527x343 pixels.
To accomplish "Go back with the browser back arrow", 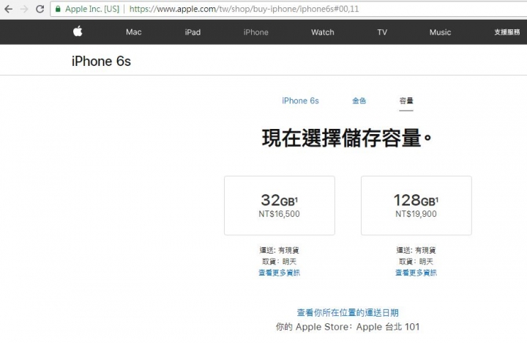I will pyautogui.click(x=8, y=9).
